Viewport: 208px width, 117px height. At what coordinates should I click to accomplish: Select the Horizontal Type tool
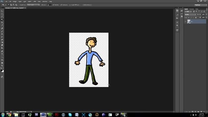click(x=2, y=54)
